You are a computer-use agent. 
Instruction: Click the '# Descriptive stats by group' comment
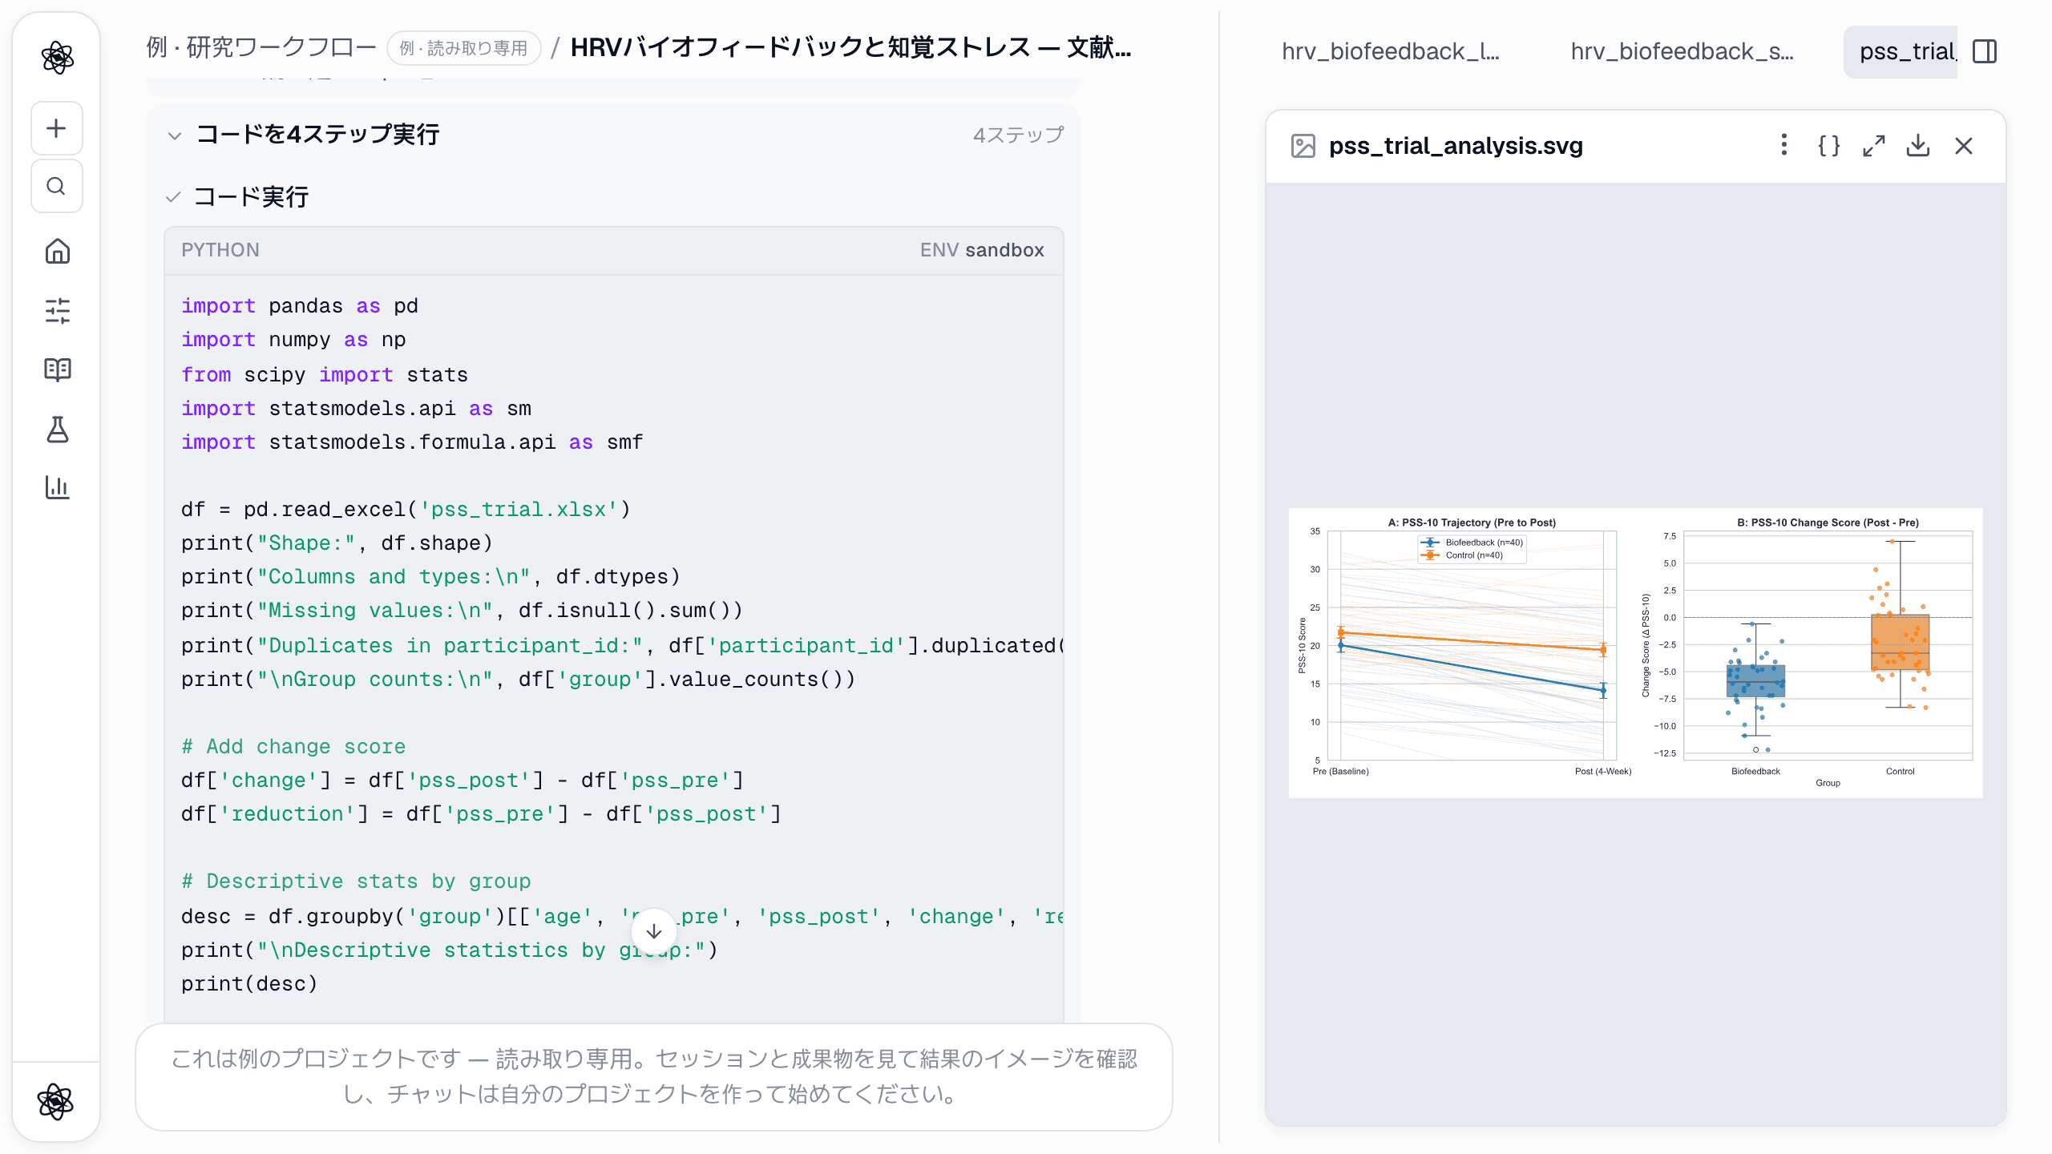(356, 882)
